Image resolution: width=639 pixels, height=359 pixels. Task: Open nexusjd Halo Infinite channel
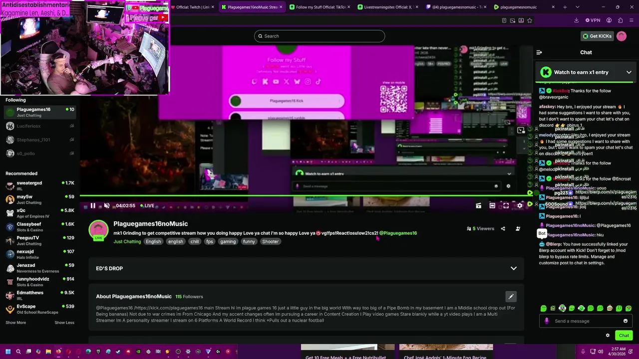pyautogui.click(x=40, y=254)
